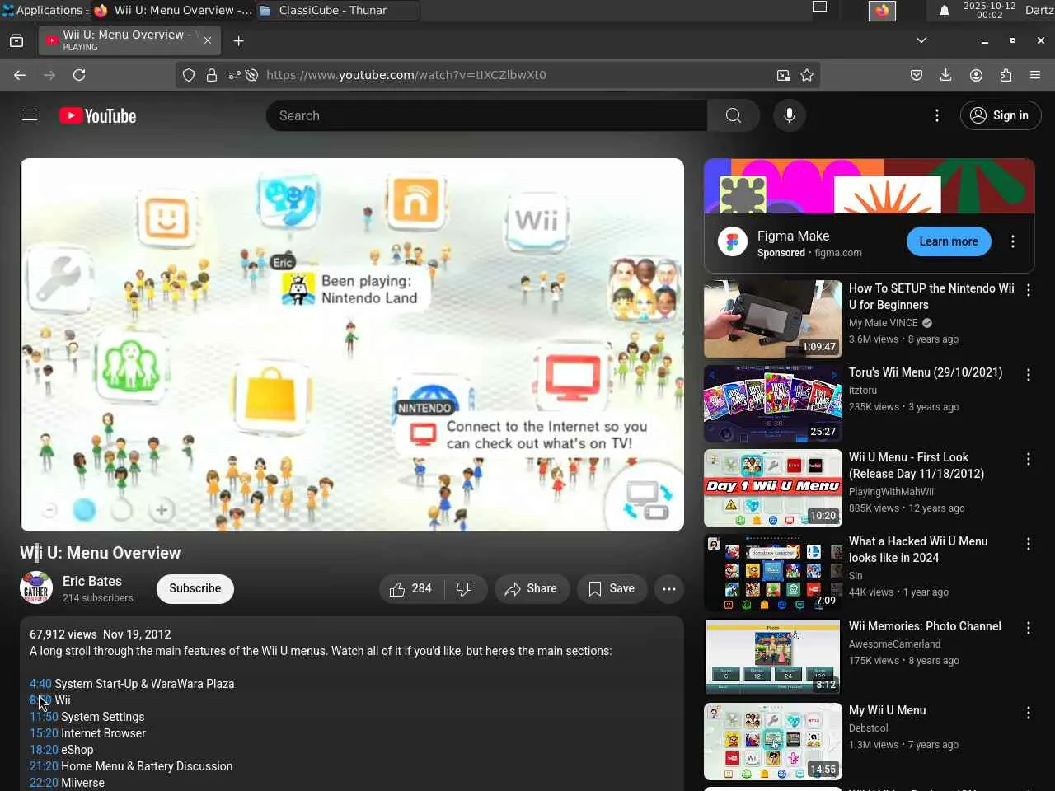Open YouTube settings three-dot menu beside Sign in
This screenshot has width=1055, height=791.
[936, 115]
